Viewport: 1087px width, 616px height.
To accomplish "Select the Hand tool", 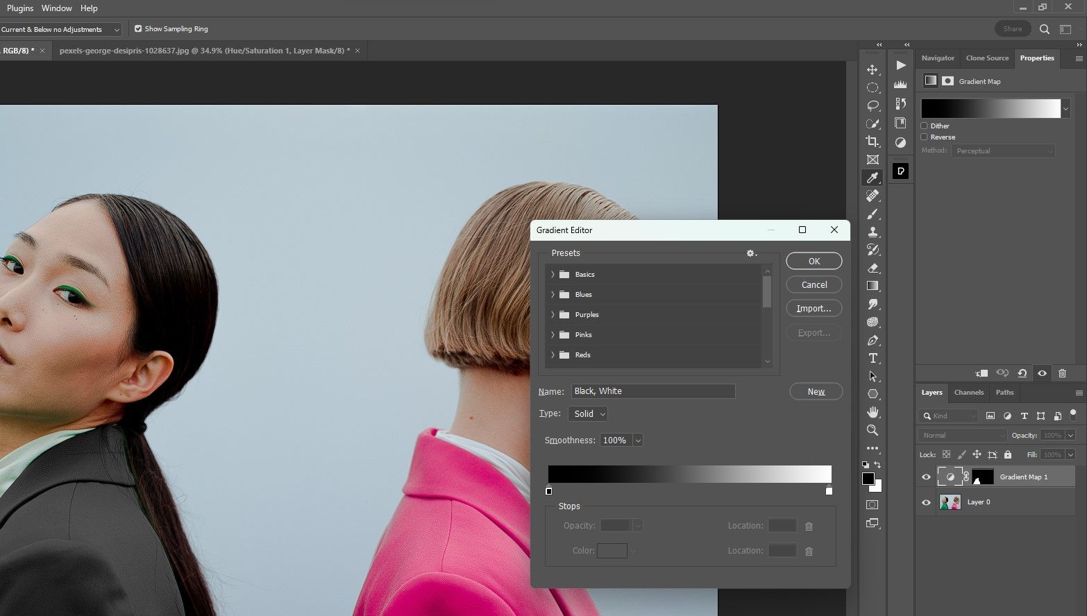I will [873, 412].
